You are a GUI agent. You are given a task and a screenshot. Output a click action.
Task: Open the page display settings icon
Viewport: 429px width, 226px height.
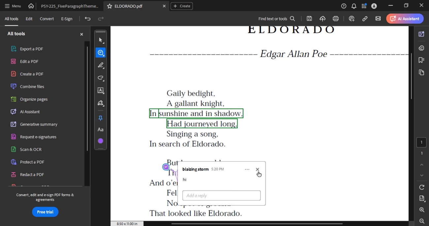[x=422, y=198]
